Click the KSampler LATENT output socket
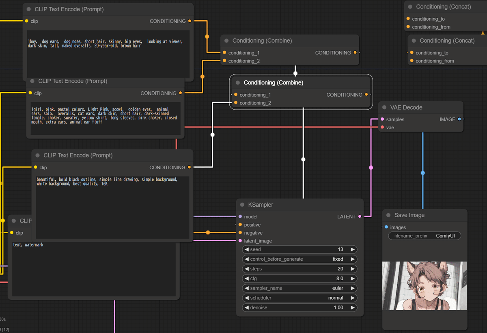Image resolution: width=487 pixels, height=333 pixels. [360, 216]
